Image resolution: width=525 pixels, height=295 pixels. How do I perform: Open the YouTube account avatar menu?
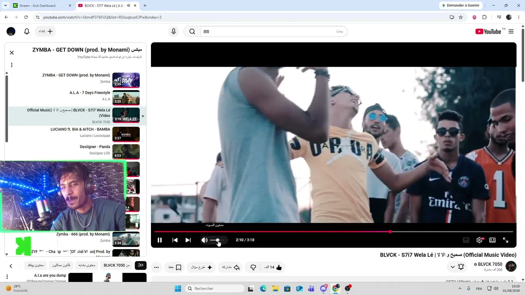click(x=11, y=32)
